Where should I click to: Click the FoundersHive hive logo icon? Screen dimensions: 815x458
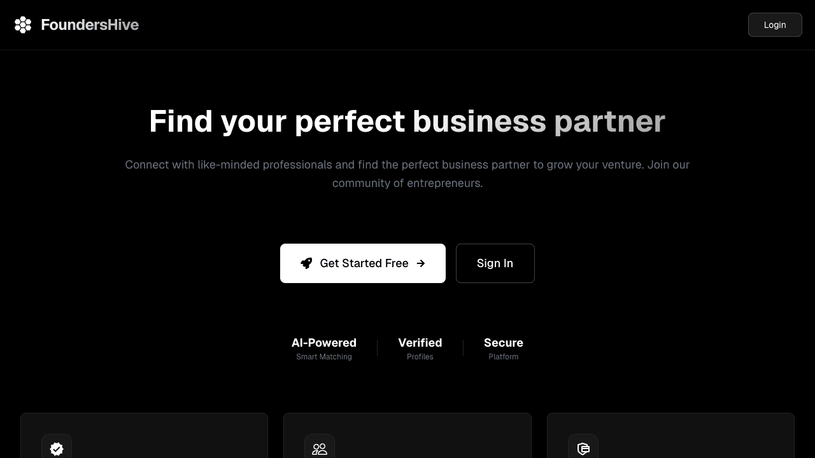click(23, 25)
